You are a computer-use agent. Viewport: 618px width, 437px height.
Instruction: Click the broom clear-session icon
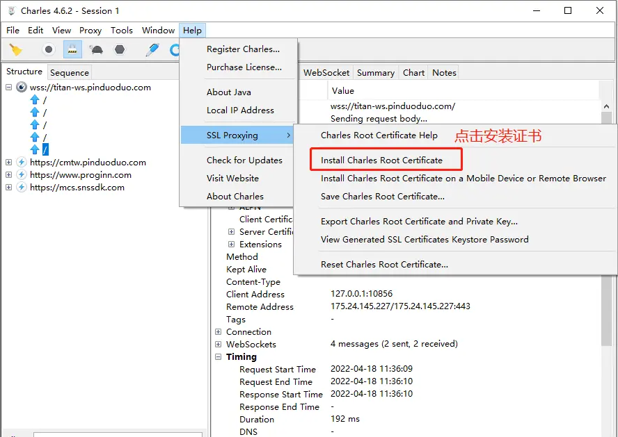(16, 49)
